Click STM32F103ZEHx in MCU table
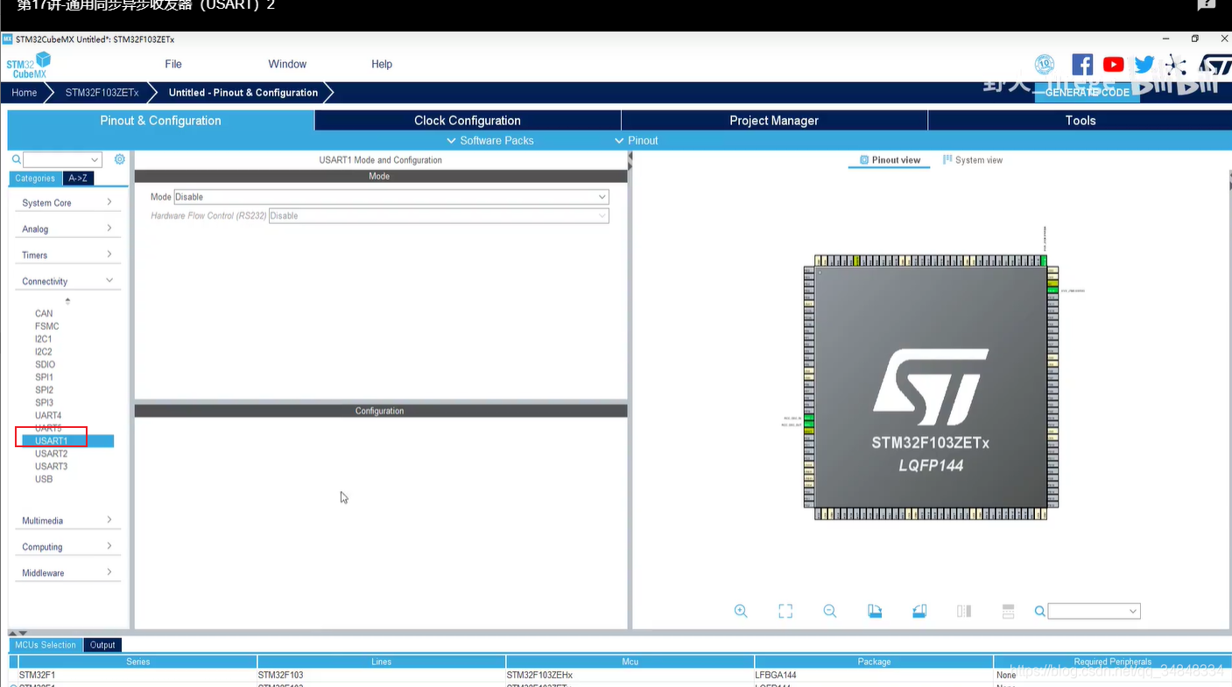This screenshot has height=687, width=1232. tap(539, 675)
